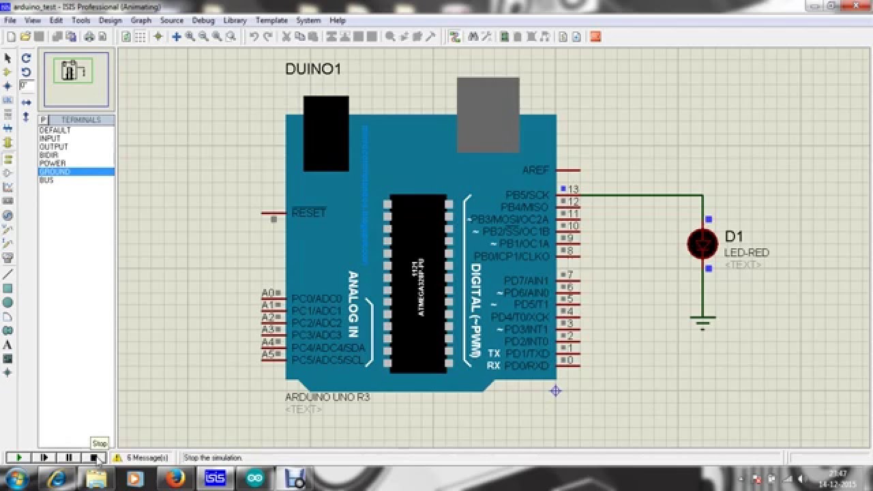Click the Play simulation button

point(19,458)
